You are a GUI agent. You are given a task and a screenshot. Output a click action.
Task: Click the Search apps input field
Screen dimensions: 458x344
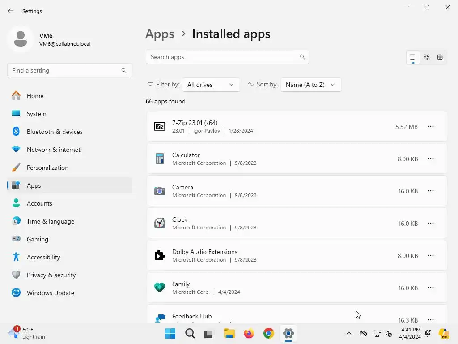224,57
